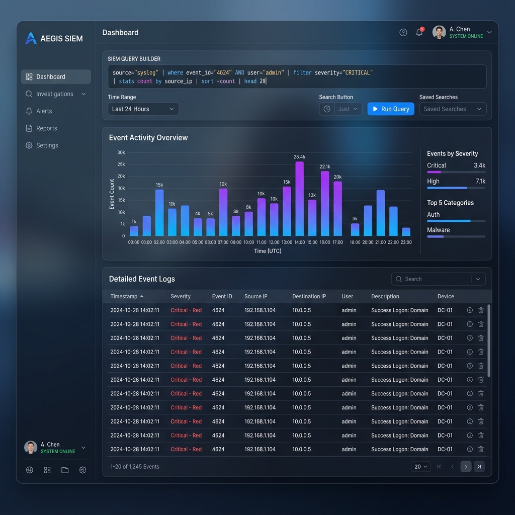Click the Auth category progress bar
Screen dimensions: 515x515
pyautogui.click(x=456, y=221)
